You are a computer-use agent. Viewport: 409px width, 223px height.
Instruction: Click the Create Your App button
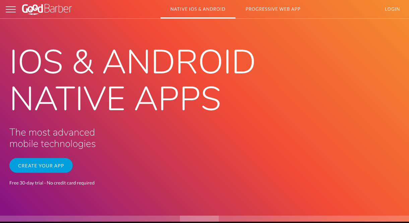point(41,165)
